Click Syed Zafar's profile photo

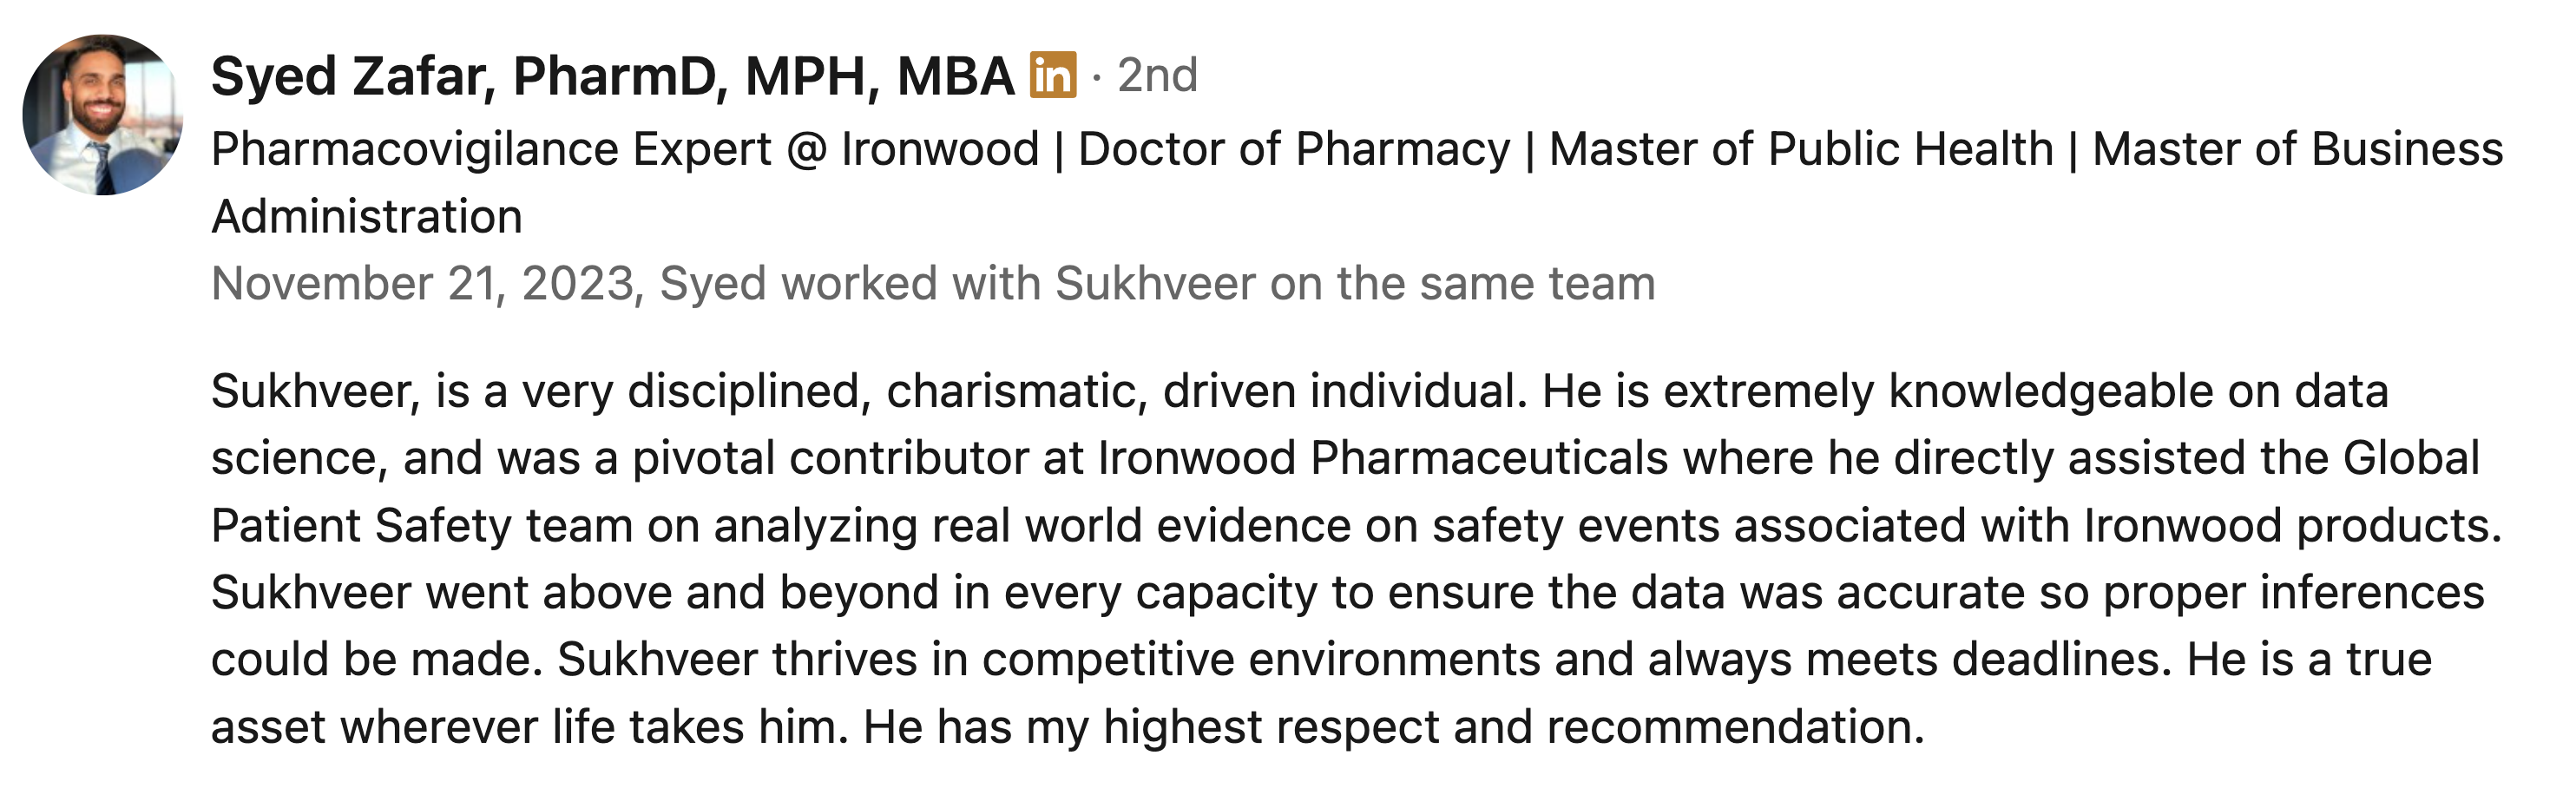pos(103,115)
